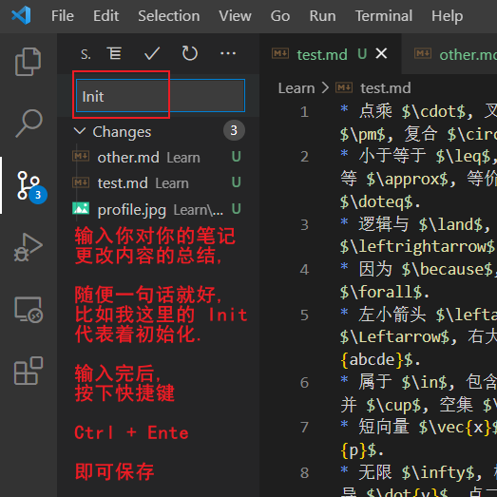Click line number 5 in the editor
This screenshot has height=497, width=497.
pos(304,315)
